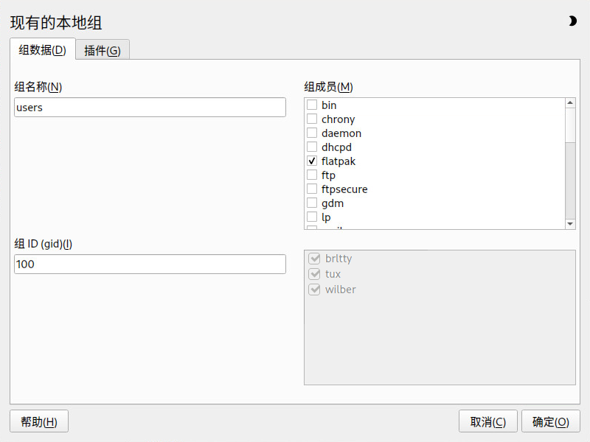Click the 组 ID (gid) input field
The width and height of the screenshot is (590, 442).
[x=150, y=264]
